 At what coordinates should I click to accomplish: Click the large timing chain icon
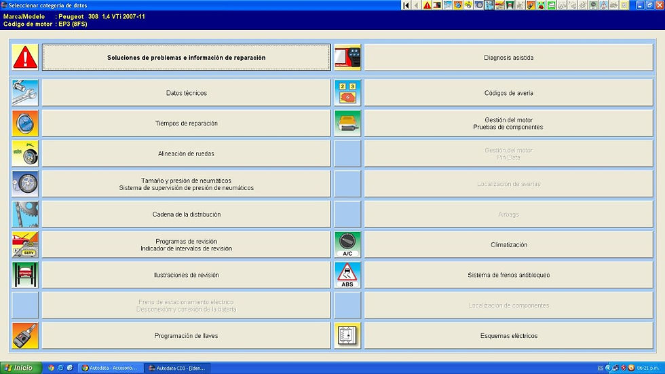coord(25,214)
